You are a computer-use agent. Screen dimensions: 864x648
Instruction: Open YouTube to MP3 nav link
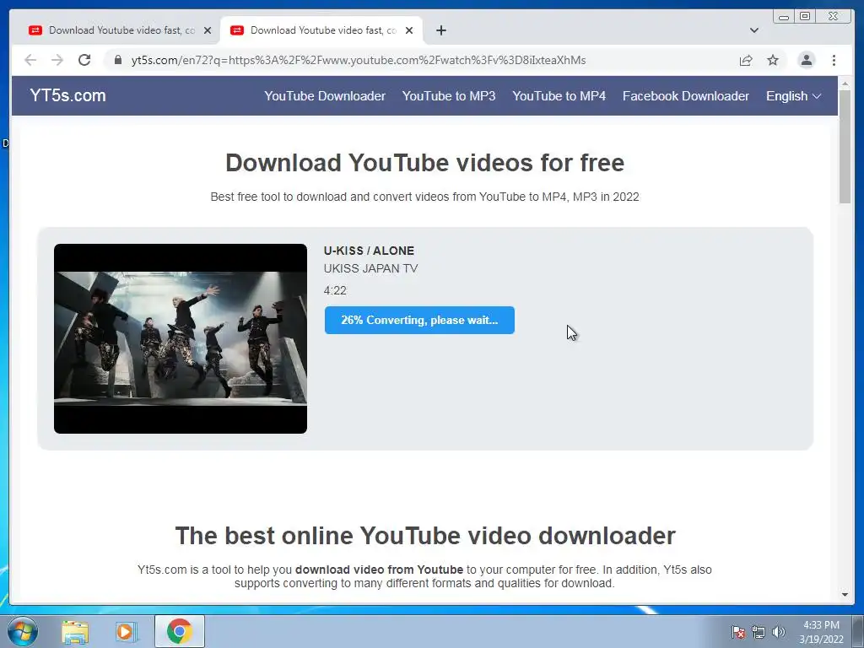(449, 96)
